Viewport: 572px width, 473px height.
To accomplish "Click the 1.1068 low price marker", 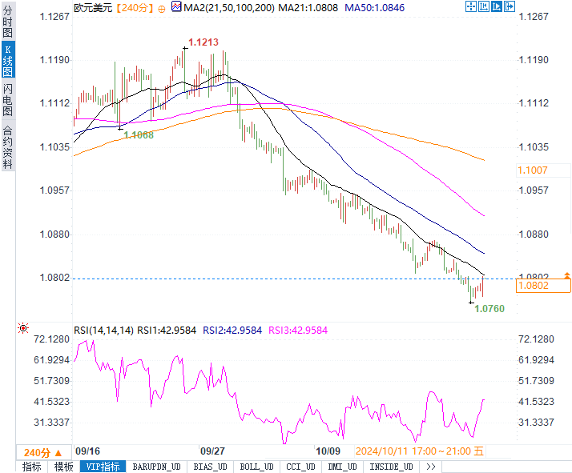I will (x=139, y=135).
